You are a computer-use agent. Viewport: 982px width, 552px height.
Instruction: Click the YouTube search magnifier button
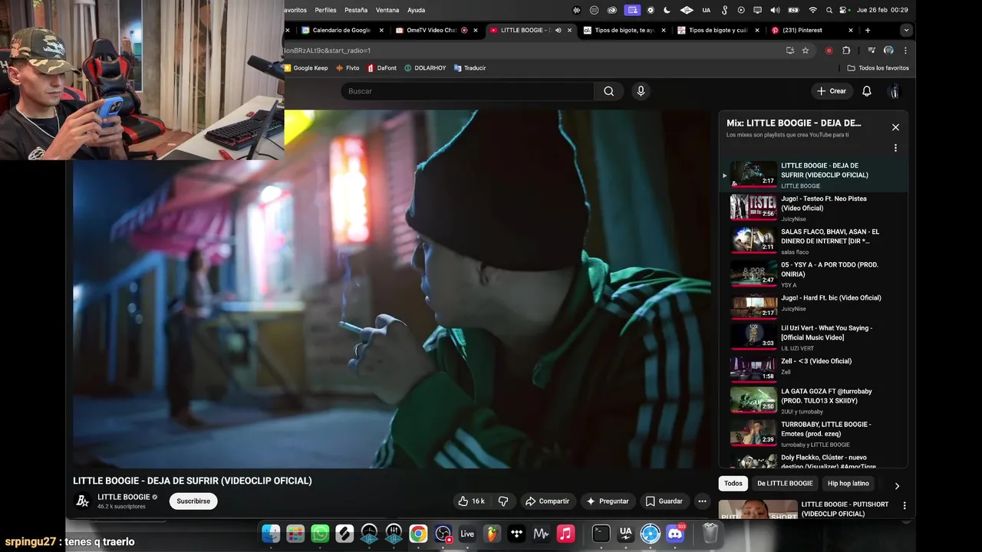coord(608,91)
